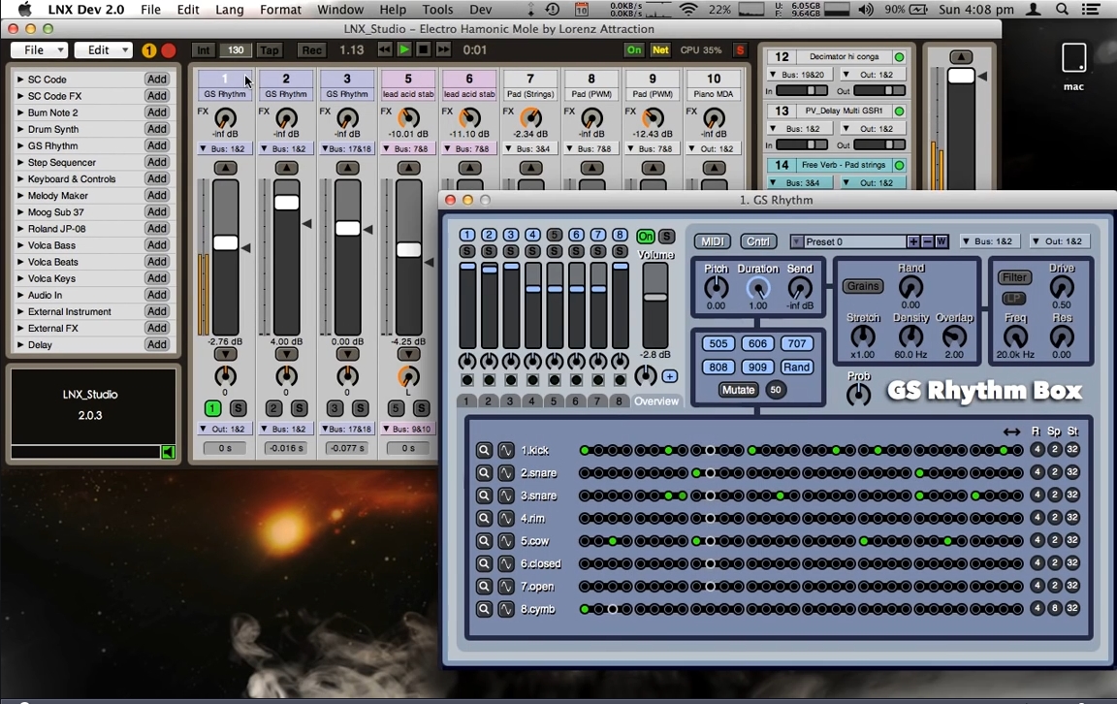1117x704 pixels.
Task: Open the waveform icon for the 4.rim row
Action: point(506,518)
